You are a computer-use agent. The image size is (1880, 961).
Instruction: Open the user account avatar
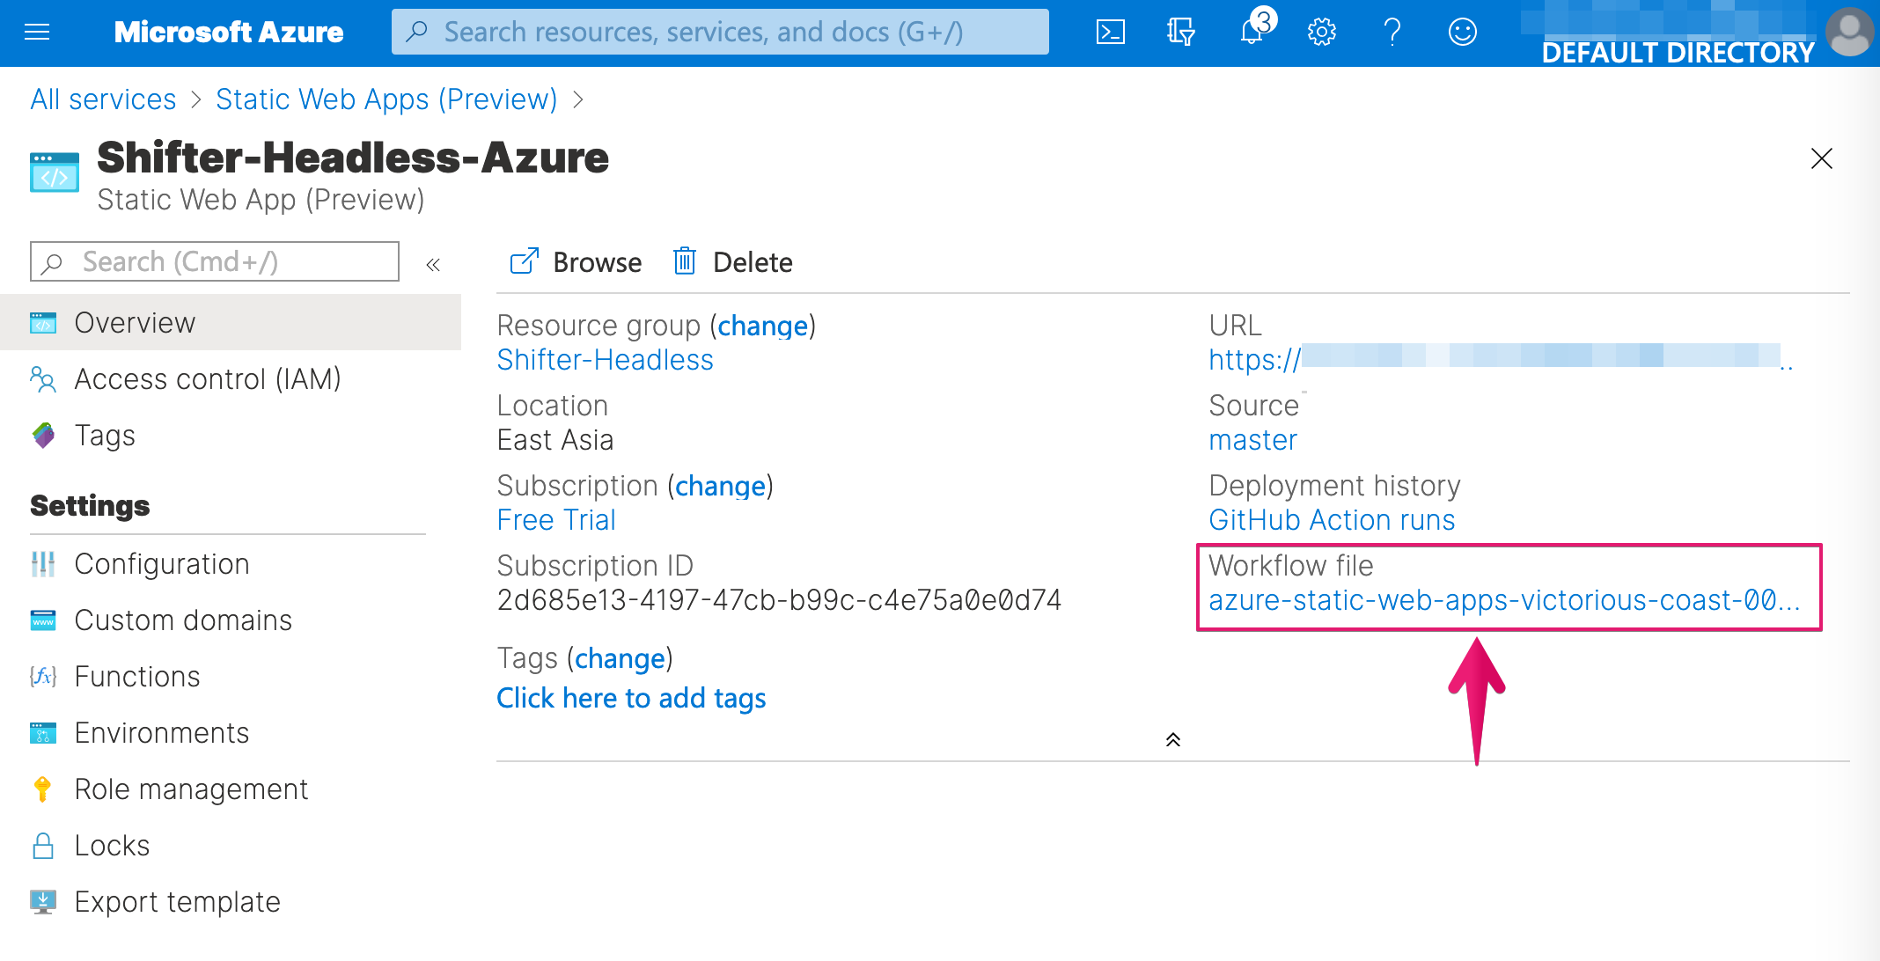coord(1849,32)
